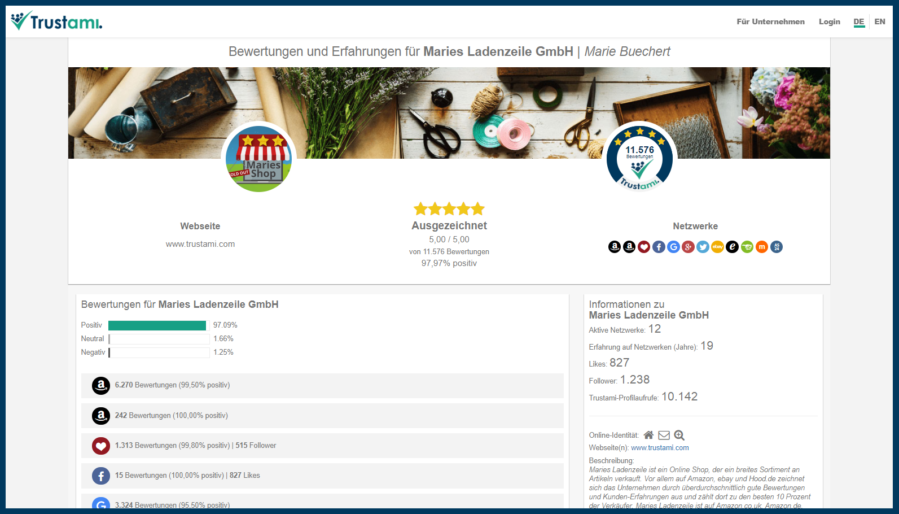Open the Für Unternehmen menu item
The height and width of the screenshot is (514, 899).
pos(771,21)
